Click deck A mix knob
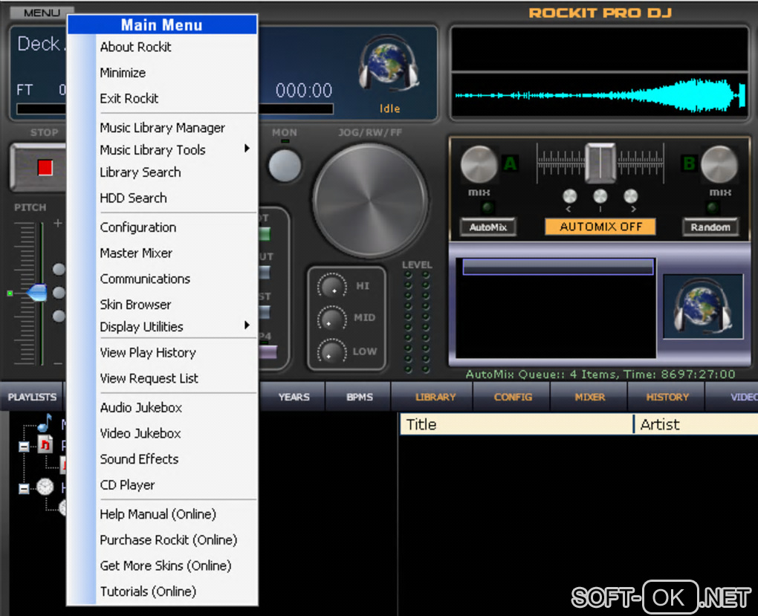Viewport: 758px width, 616px height. click(x=479, y=164)
